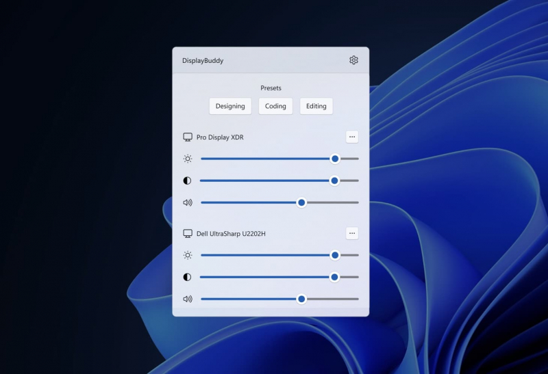The width and height of the screenshot is (548, 374).
Task: Click Pro Display XDR brightness sun icon
Action: tap(188, 159)
